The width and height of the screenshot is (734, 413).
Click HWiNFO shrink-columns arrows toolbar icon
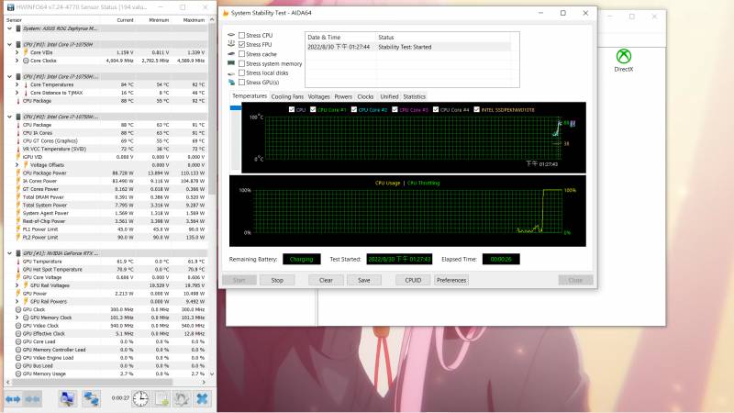pyautogui.click(x=32, y=399)
